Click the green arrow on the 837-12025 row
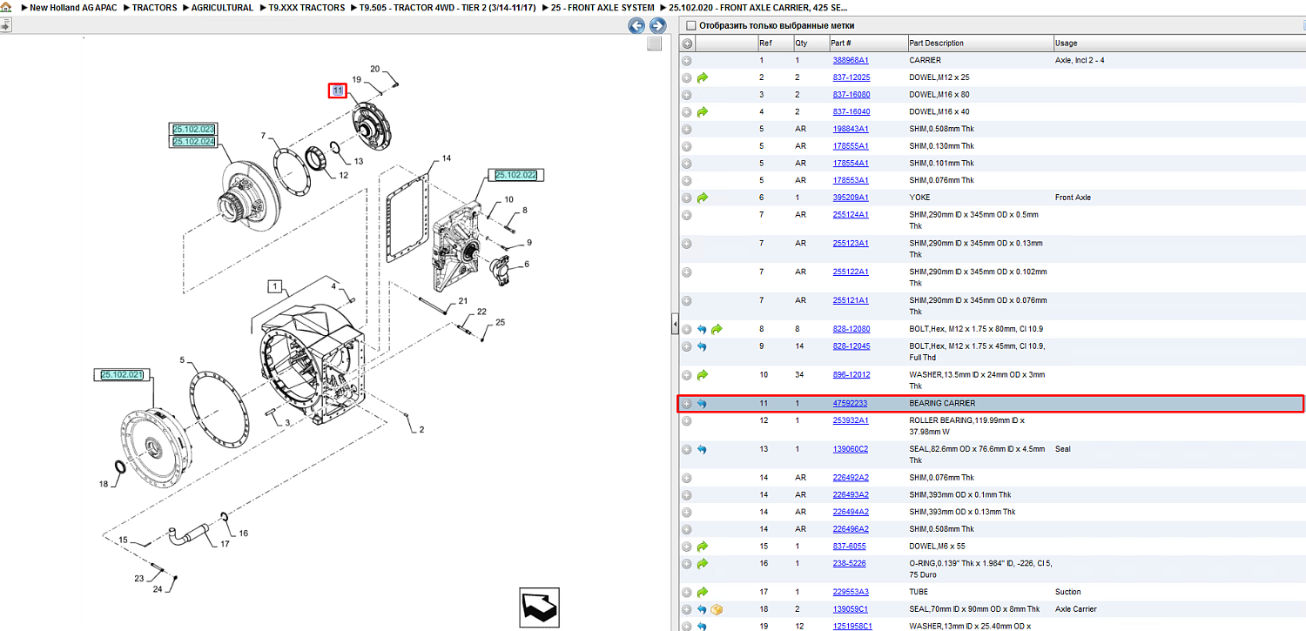1306x631 pixels. pyautogui.click(x=703, y=77)
